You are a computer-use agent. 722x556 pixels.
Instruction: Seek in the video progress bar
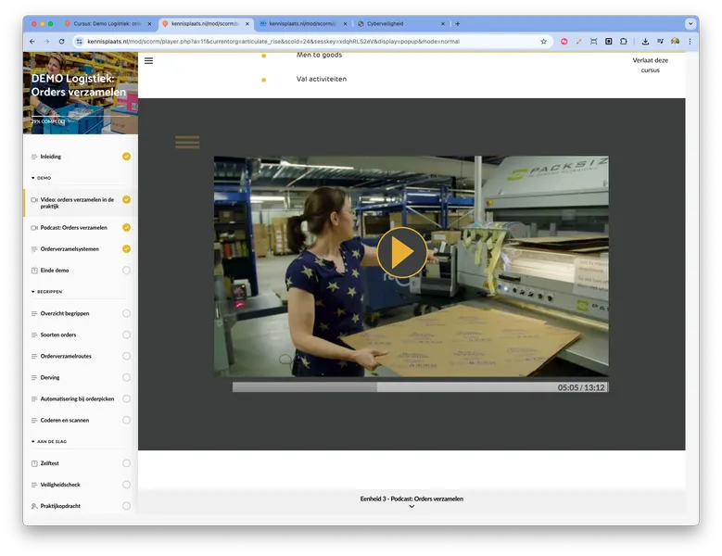[420, 387]
